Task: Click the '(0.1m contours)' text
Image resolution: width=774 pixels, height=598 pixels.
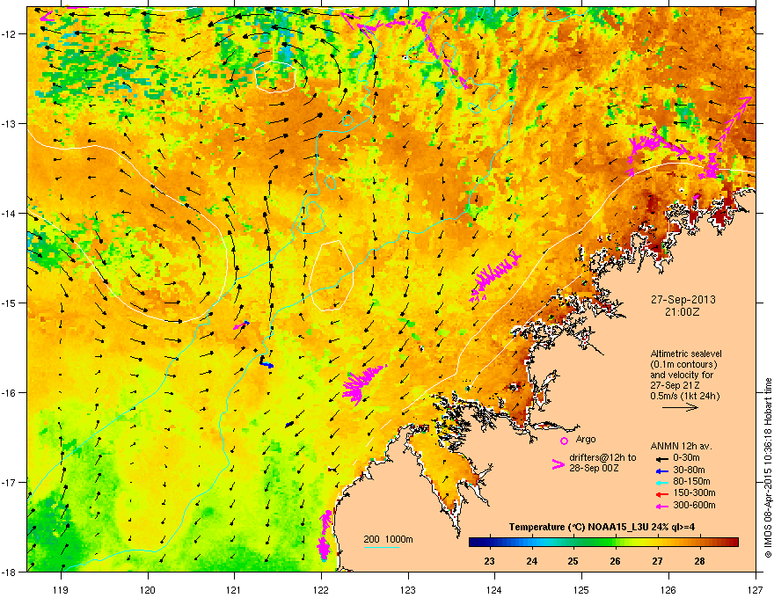Action: point(683,364)
